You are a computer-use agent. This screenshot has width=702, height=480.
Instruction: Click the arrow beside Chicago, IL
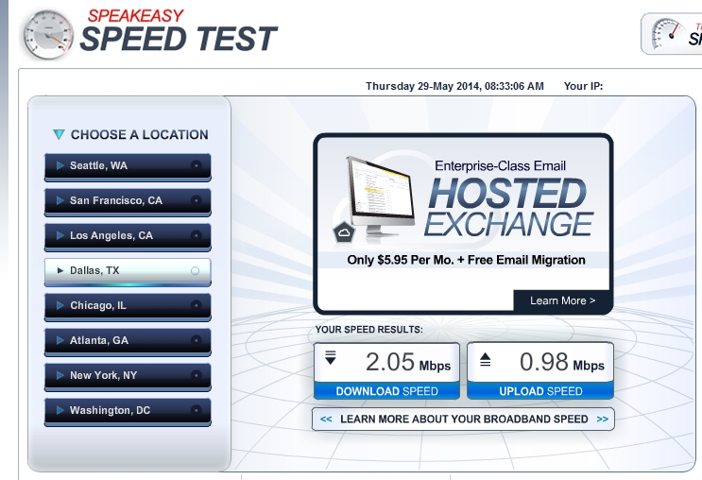[60, 305]
